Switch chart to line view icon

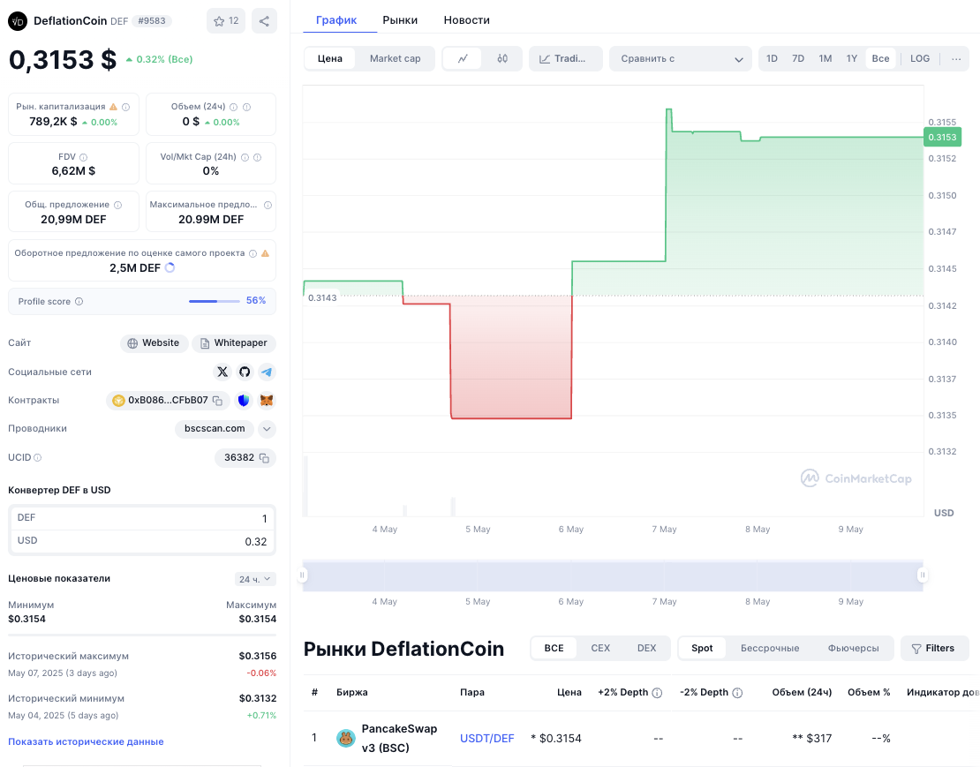coord(463,59)
